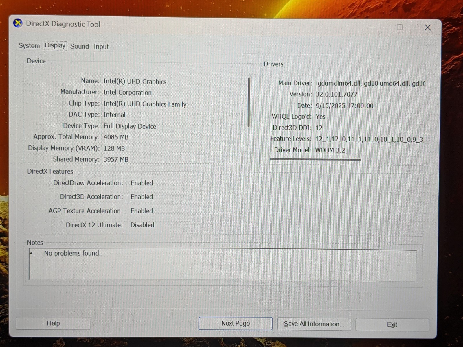
Task: Click the DirectX 12 Ultimate 'Disabled' value
Action: click(142, 225)
